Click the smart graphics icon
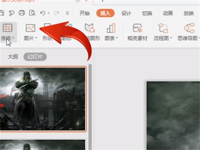The height and width of the screenshot is (150, 200). (x=90, y=28)
